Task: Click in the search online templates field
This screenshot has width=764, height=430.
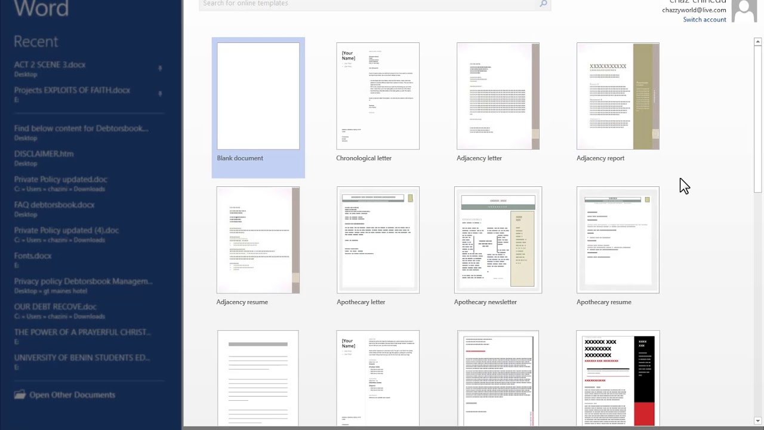Action: [x=374, y=4]
